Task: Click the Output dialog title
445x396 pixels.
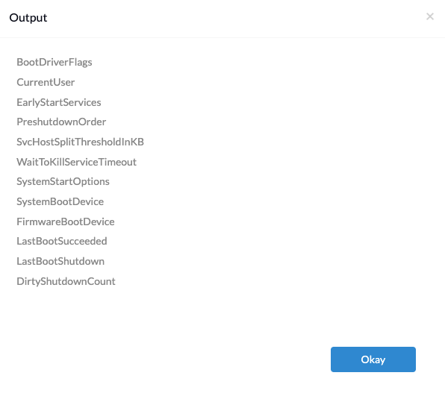Action: pos(28,18)
